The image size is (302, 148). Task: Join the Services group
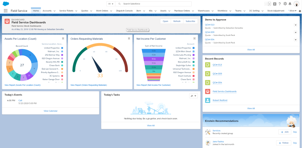click(285, 132)
